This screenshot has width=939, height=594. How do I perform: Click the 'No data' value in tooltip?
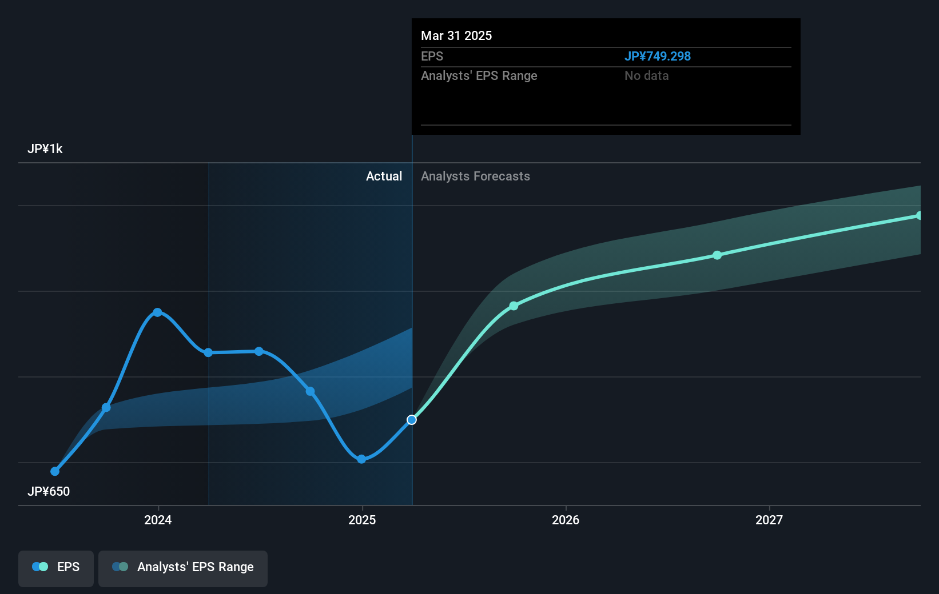tap(646, 75)
